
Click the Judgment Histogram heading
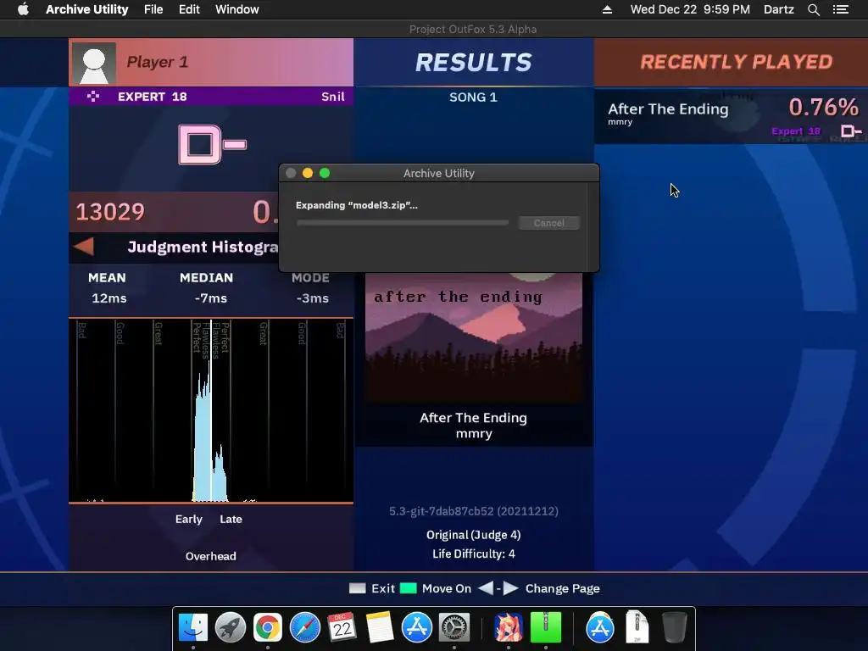(203, 247)
